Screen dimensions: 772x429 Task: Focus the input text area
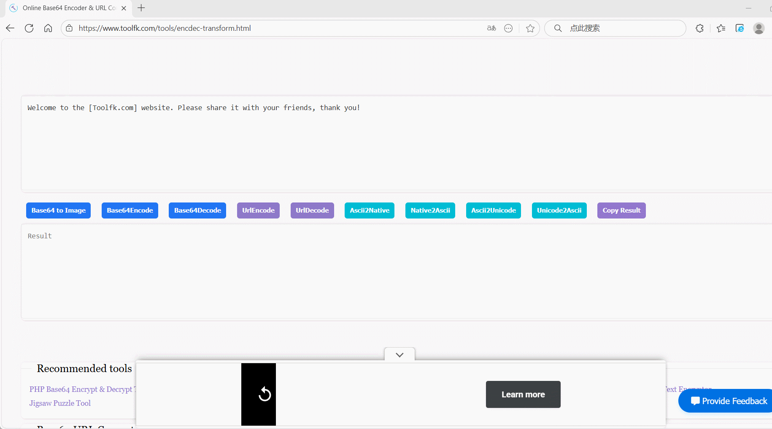(397, 143)
